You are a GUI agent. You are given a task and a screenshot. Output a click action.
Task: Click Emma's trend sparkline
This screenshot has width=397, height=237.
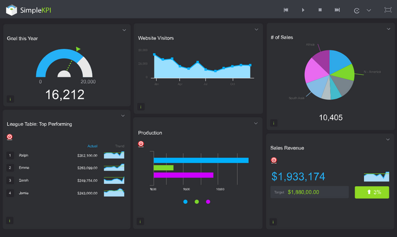coord(114,167)
